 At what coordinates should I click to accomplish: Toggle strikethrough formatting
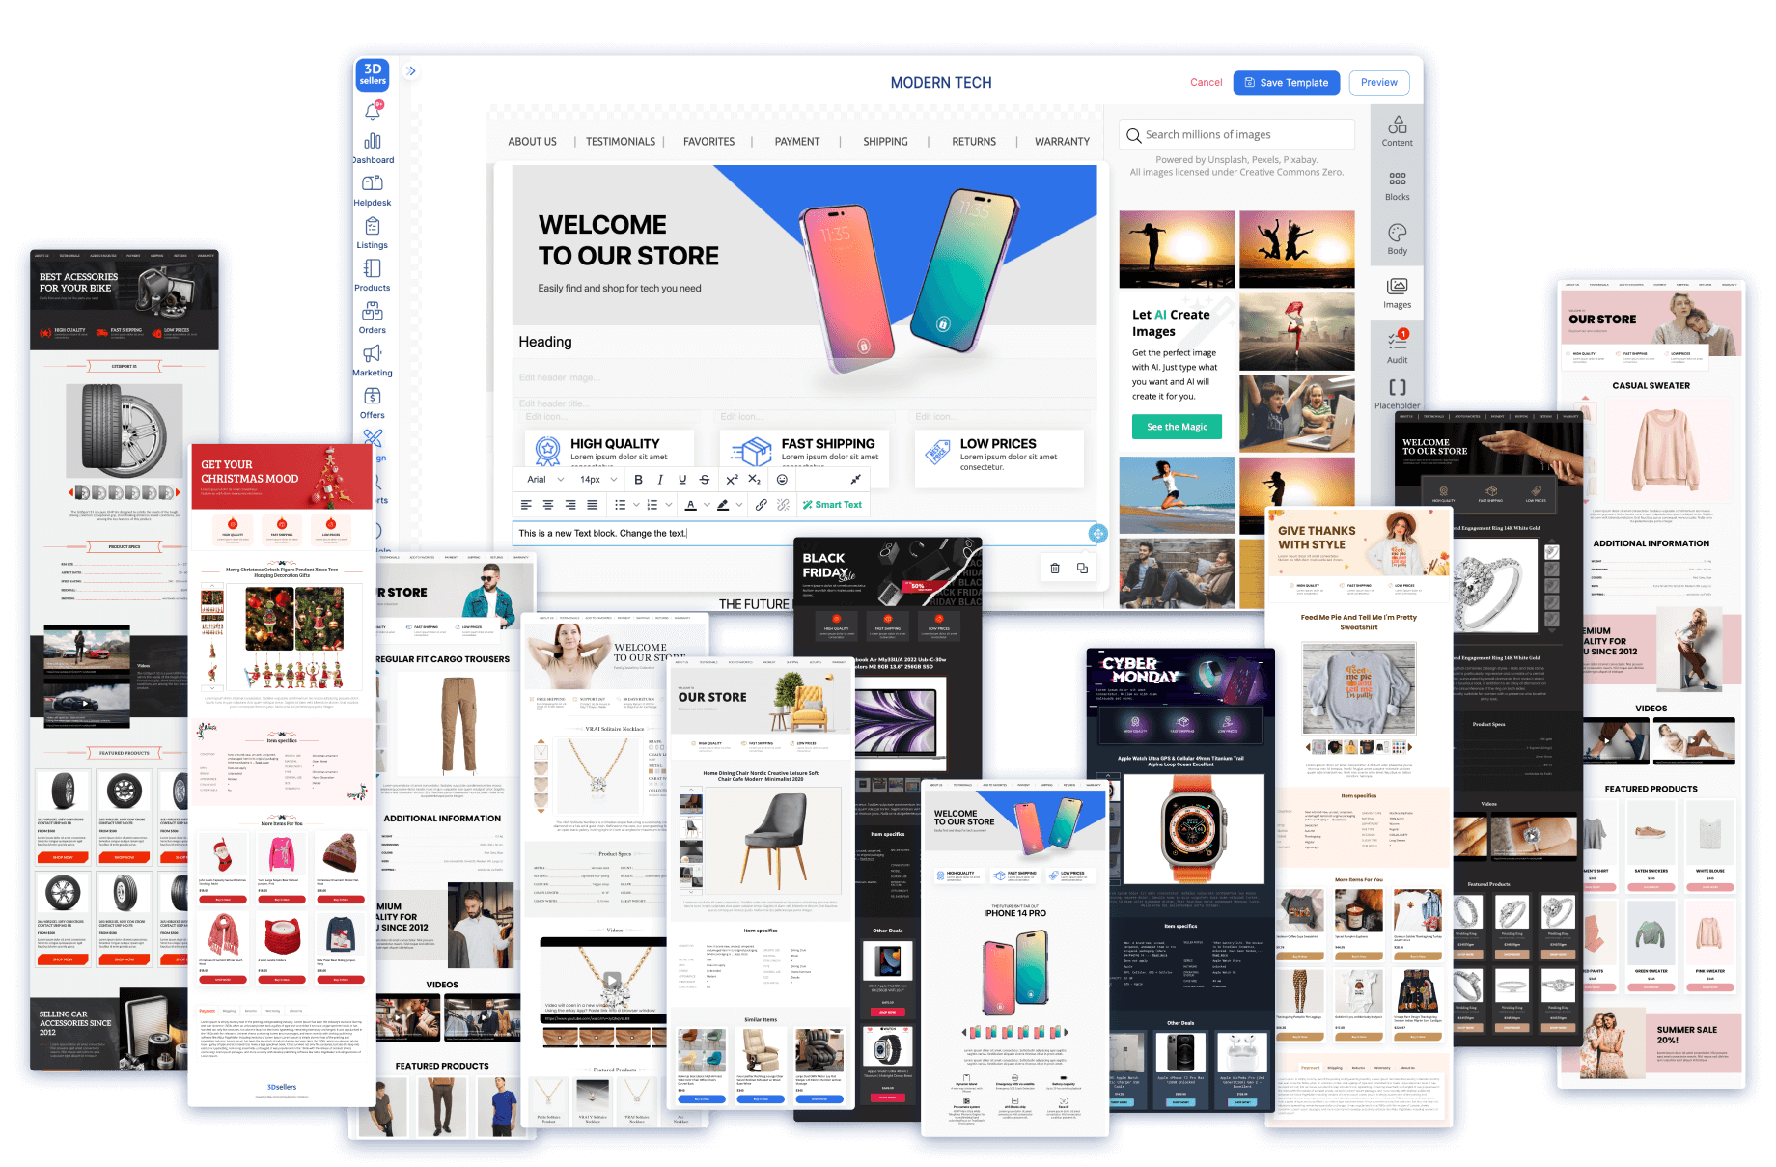[706, 480]
